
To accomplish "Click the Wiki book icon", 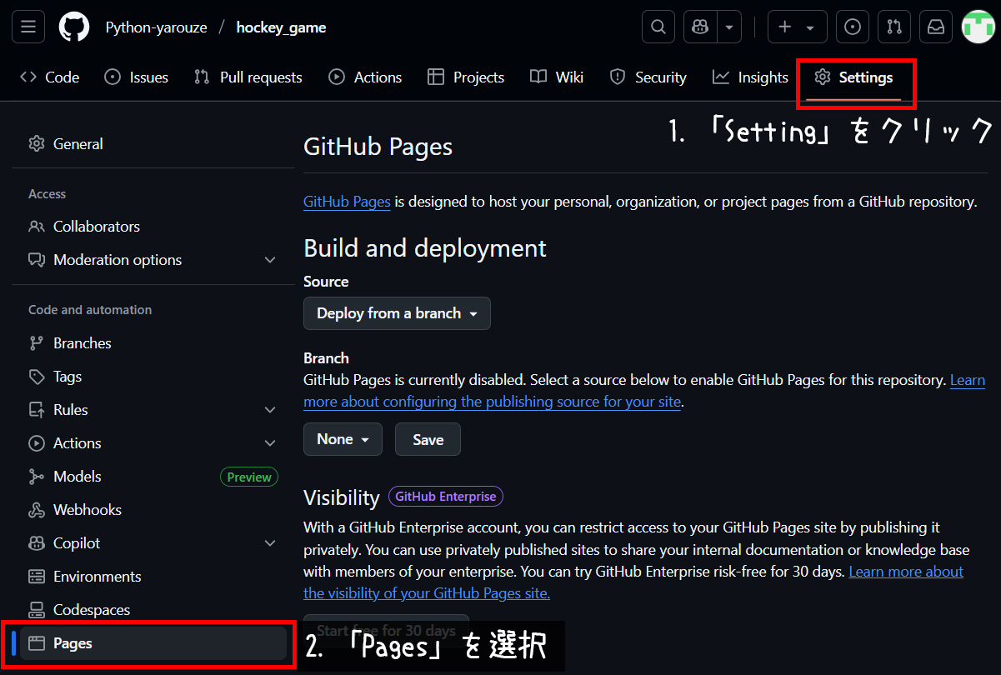I will tap(538, 77).
